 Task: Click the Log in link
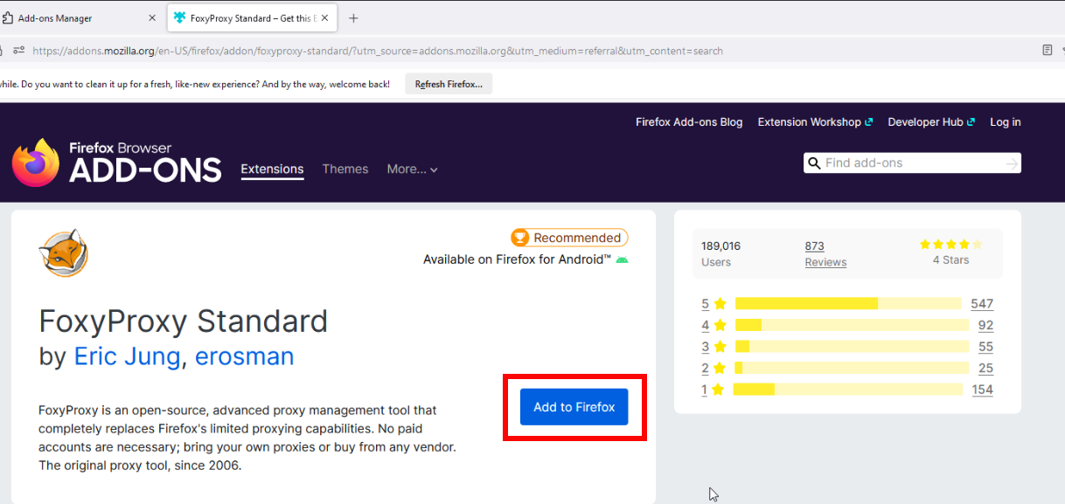tap(1005, 122)
